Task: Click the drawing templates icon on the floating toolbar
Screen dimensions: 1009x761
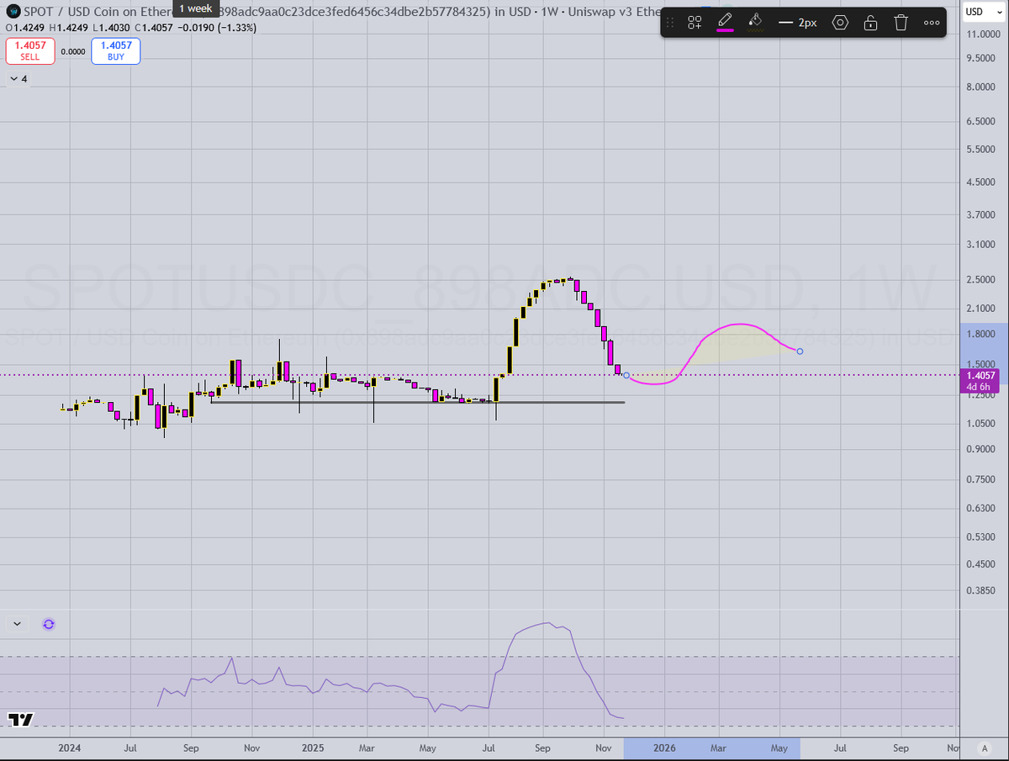Action: (695, 23)
